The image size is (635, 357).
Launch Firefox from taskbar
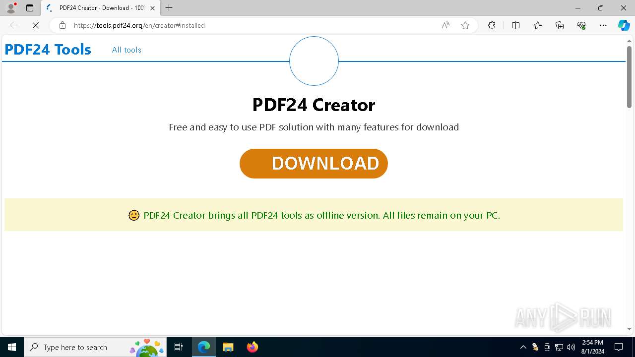(x=252, y=347)
